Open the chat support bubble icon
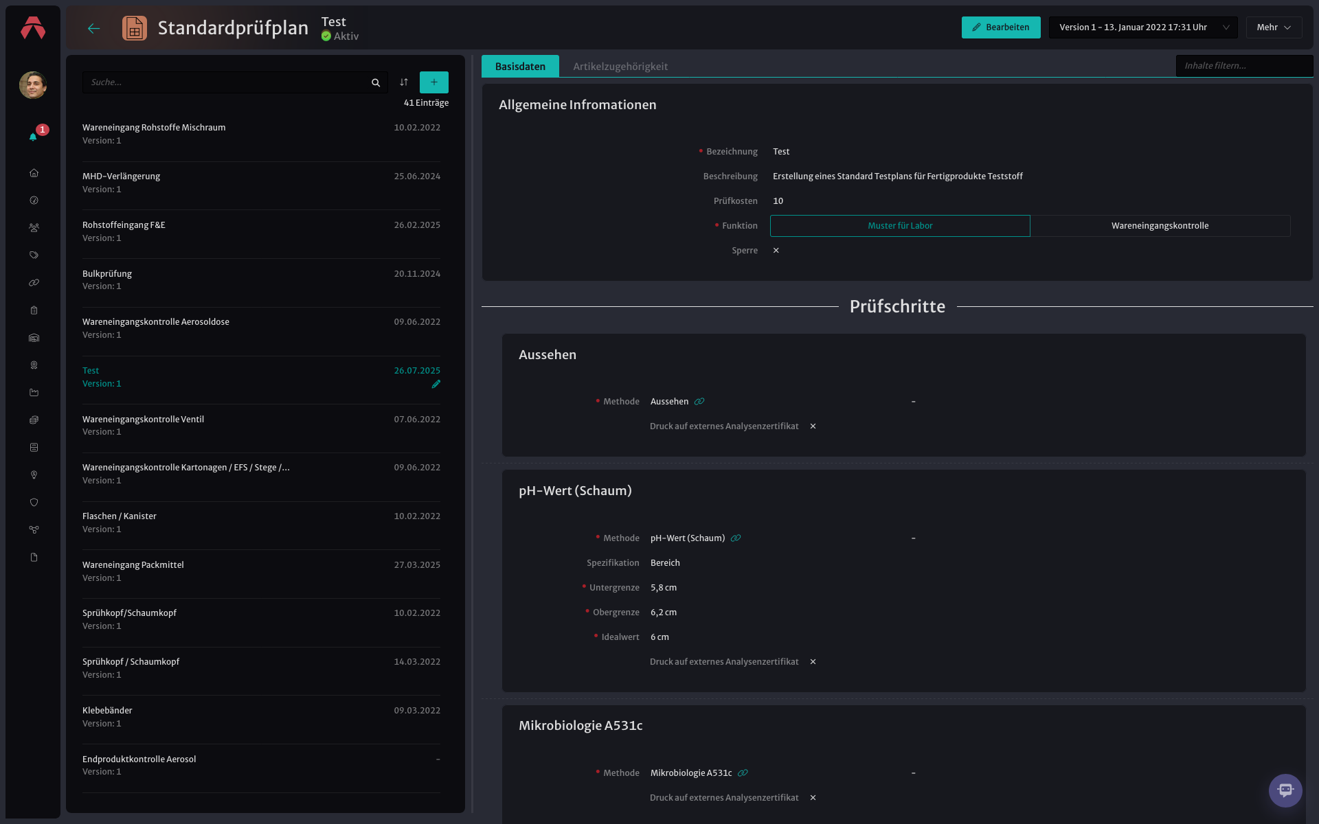1319x824 pixels. (1285, 790)
